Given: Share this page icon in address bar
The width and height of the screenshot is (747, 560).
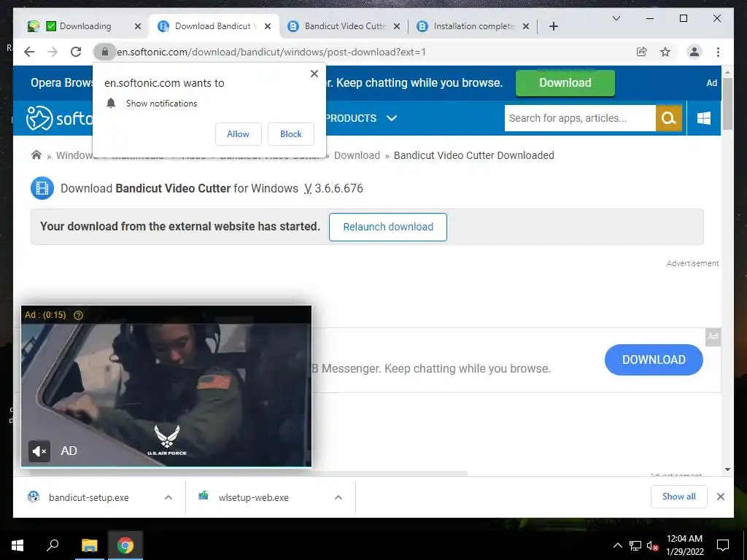Looking at the screenshot, I should tap(642, 52).
